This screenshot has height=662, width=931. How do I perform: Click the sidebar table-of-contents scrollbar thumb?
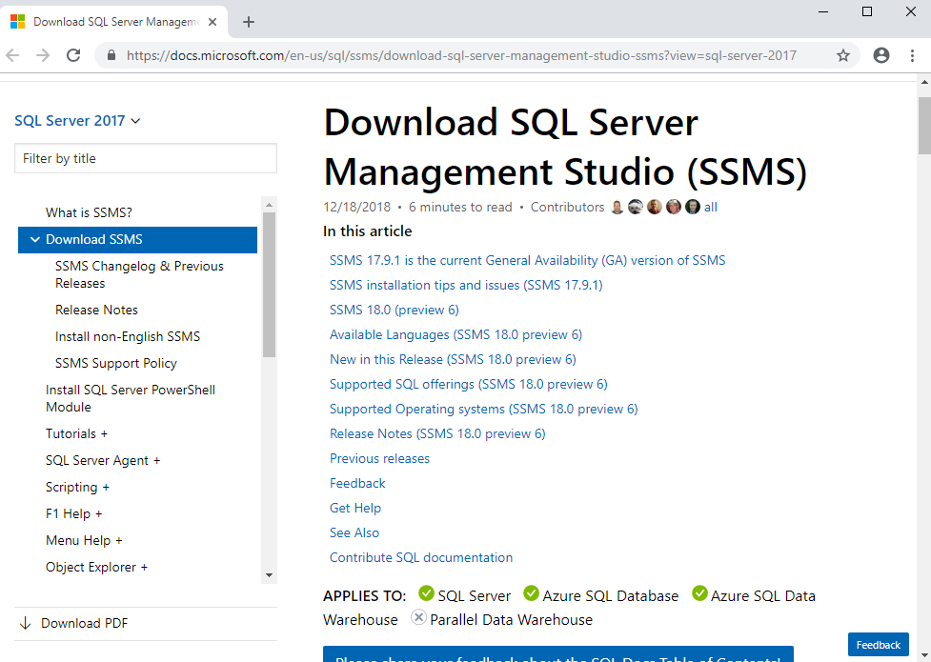[269, 285]
